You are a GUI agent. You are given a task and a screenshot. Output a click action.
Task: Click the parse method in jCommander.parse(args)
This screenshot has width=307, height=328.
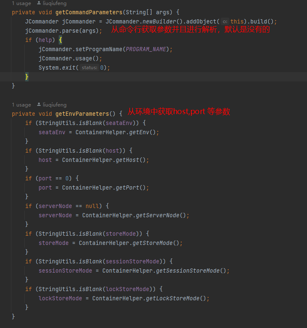70,31
